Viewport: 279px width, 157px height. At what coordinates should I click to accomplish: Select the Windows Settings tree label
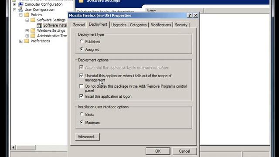coord(51,31)
